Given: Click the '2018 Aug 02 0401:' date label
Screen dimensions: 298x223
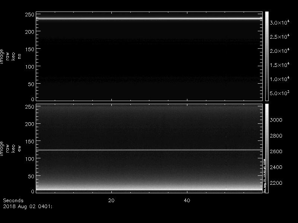Looking at the screenshot, I should click(28, 206).
